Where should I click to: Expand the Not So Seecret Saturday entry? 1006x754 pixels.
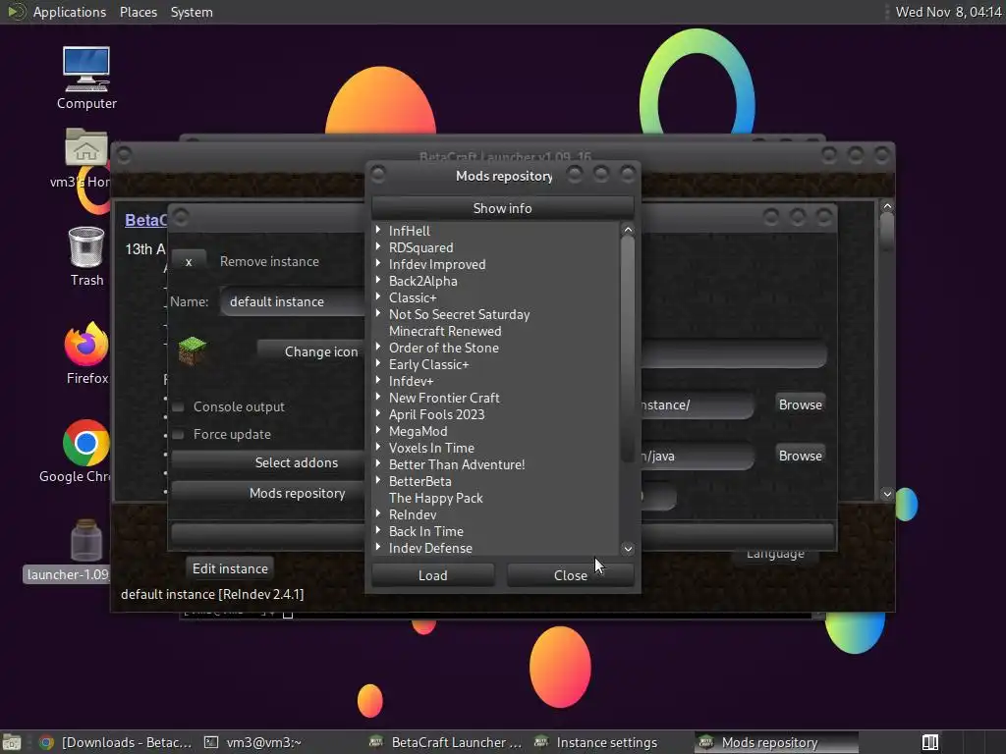(x=378, y=313)
